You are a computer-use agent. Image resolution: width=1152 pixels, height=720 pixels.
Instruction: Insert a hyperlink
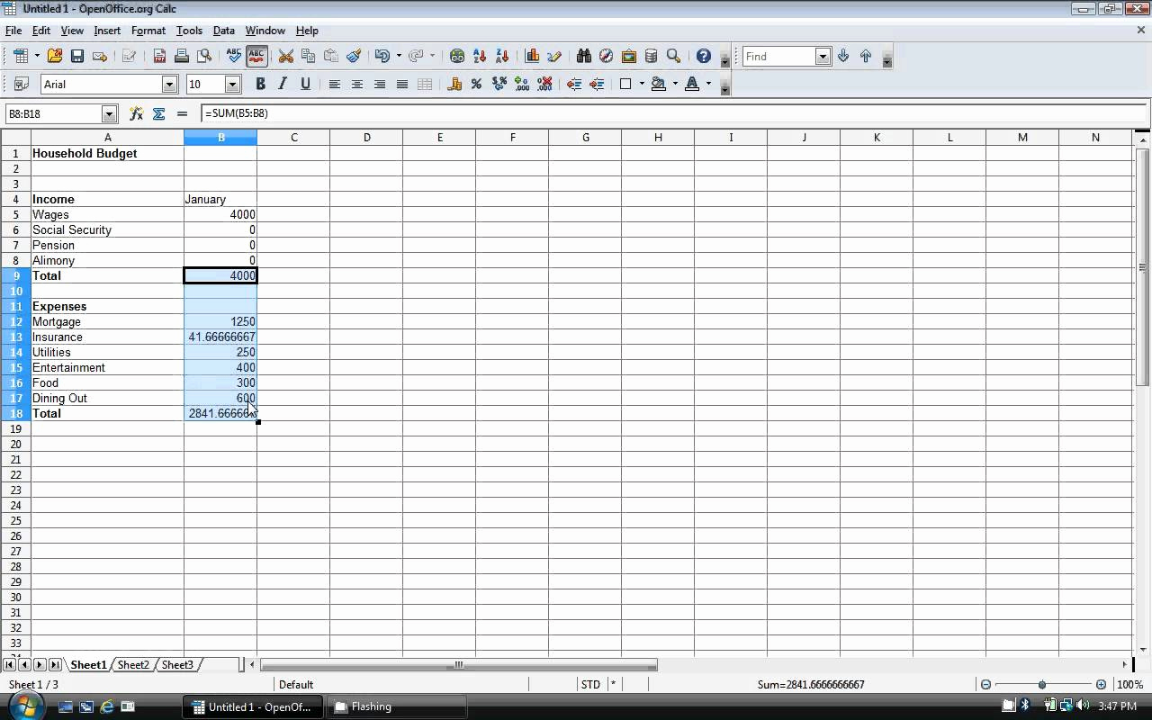(457, 56)
